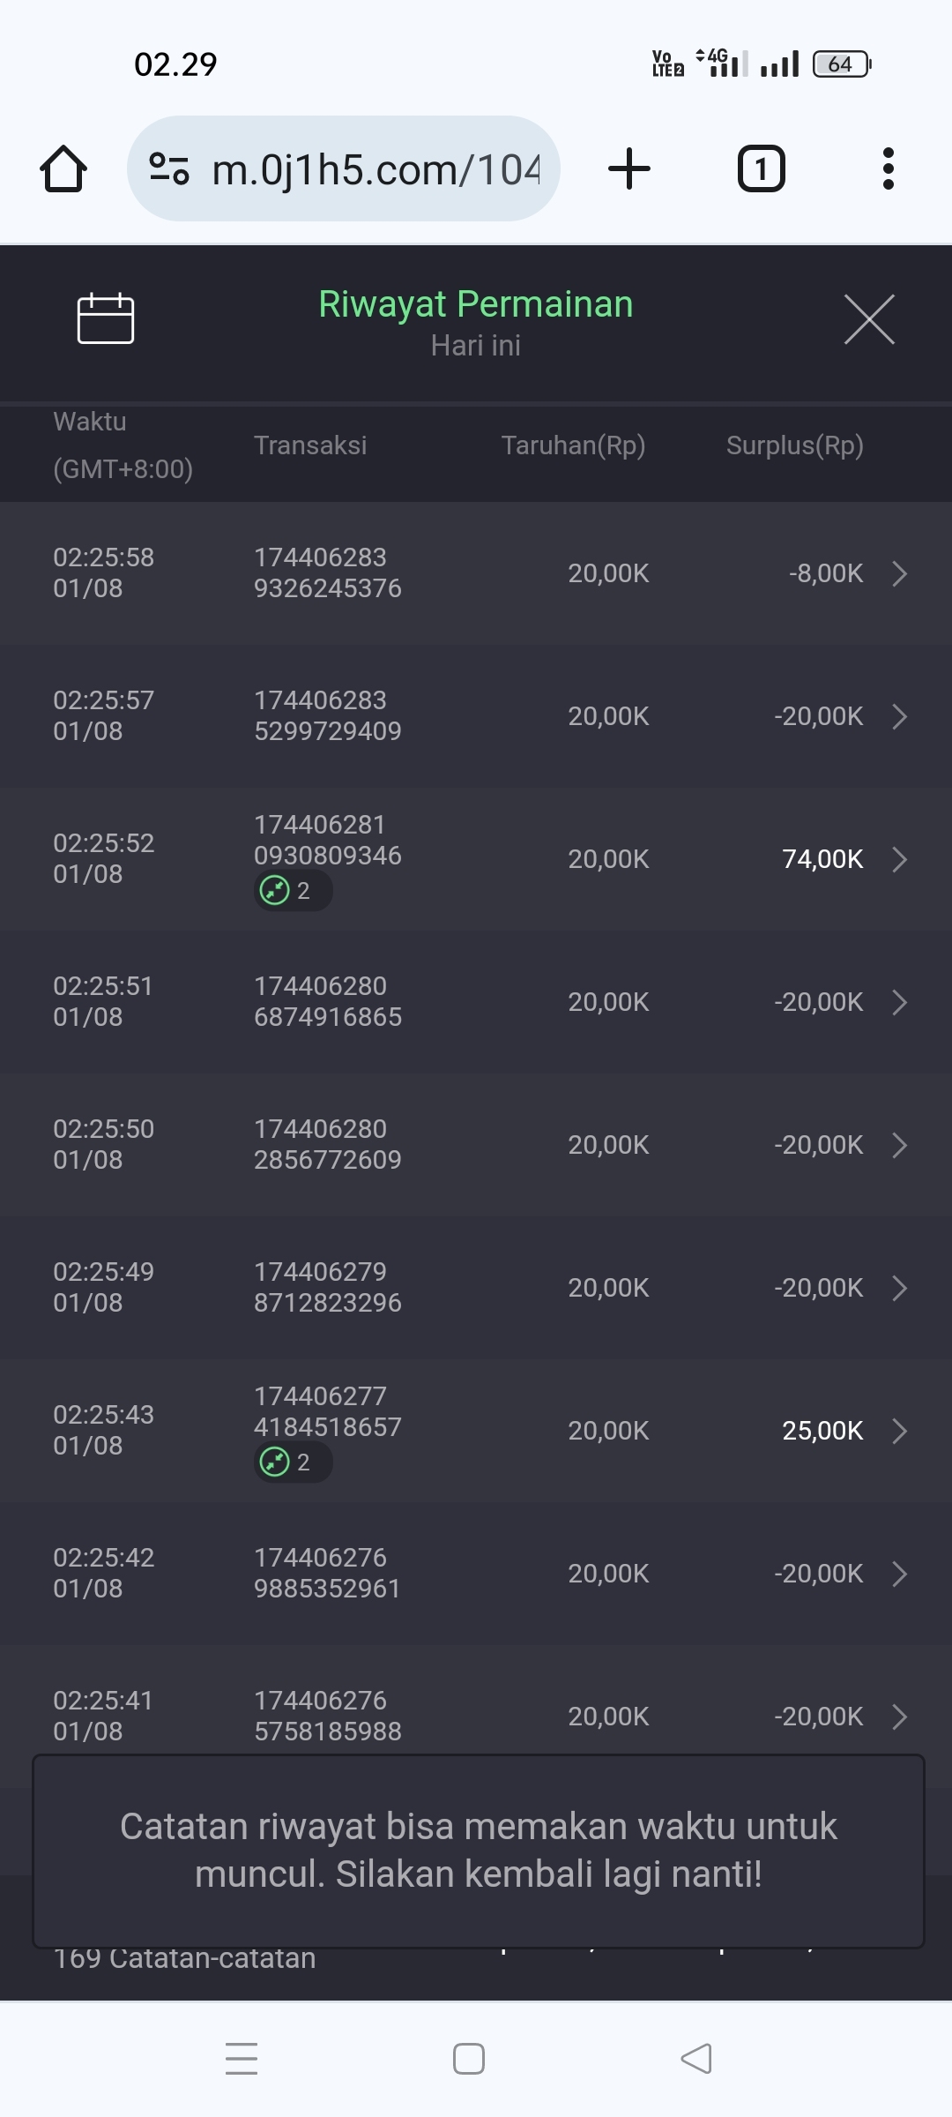Tap the free-spin badge on 02:25:43 transaction

point(293,1462)
